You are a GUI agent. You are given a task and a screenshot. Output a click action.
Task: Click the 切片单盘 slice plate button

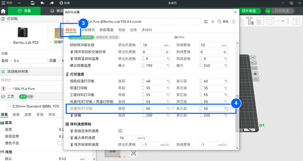pyautogui.click(x=249, y=11)
